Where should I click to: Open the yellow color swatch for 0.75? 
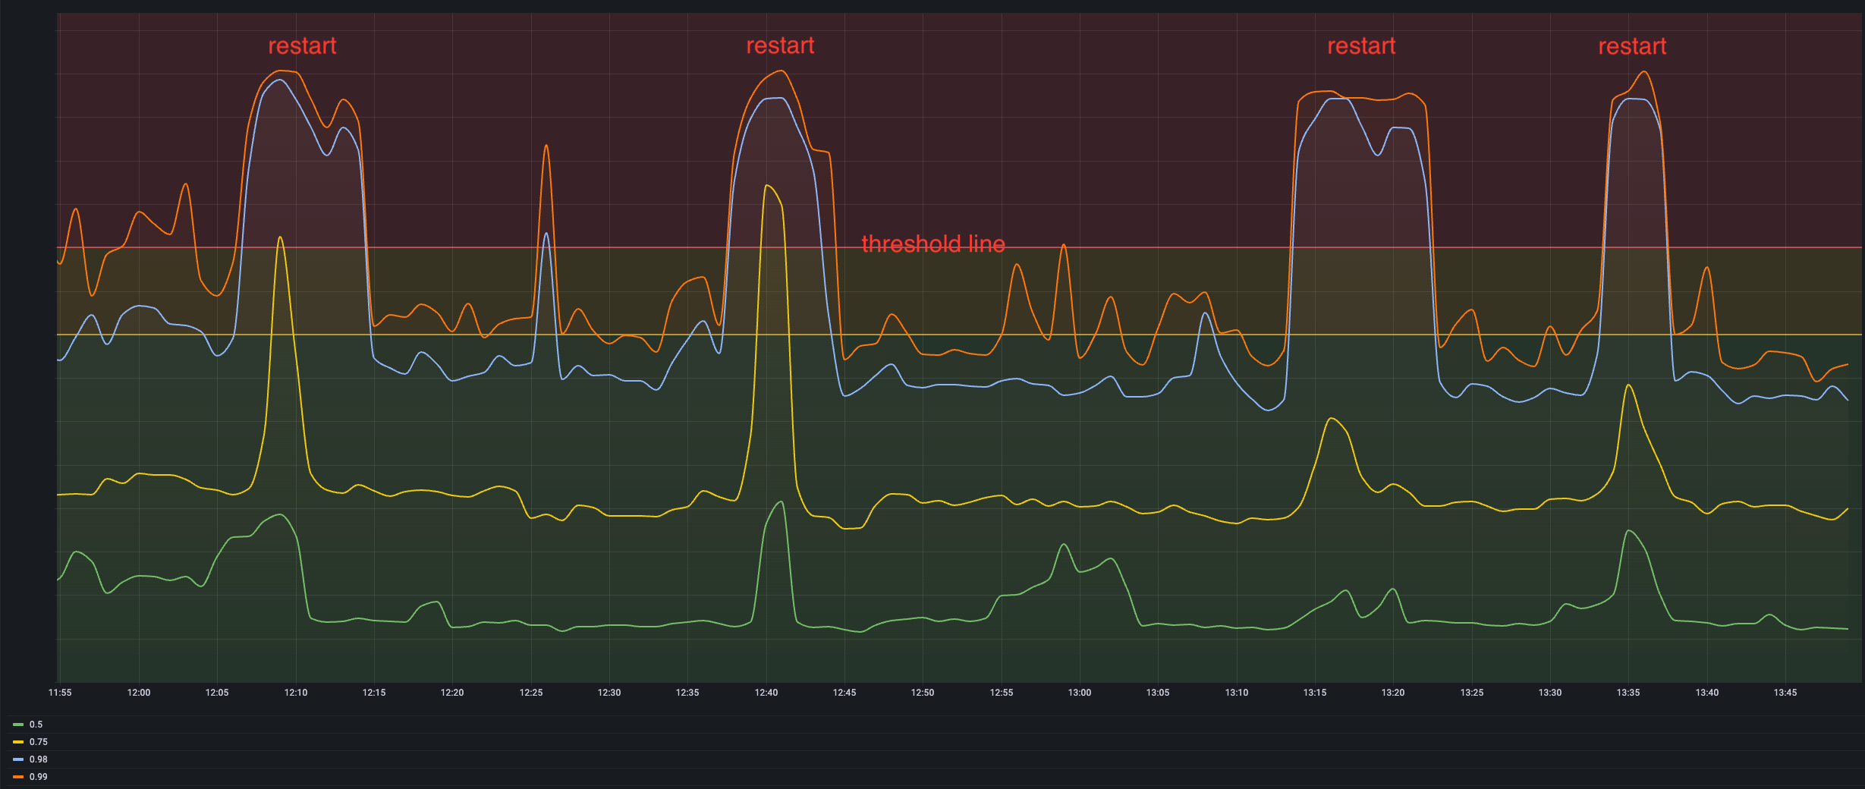pos(18,742)
